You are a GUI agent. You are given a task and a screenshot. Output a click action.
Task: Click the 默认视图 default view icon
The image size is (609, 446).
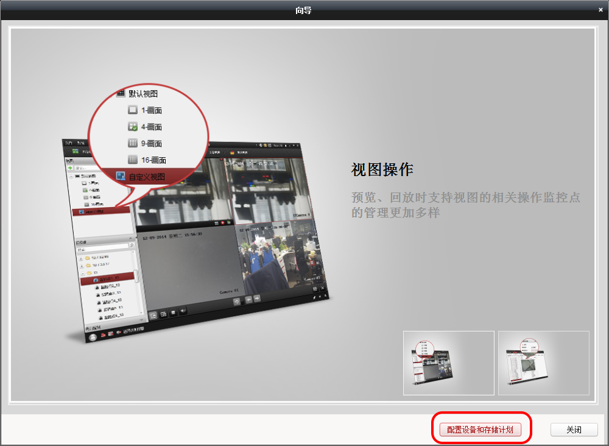[121, 93]
